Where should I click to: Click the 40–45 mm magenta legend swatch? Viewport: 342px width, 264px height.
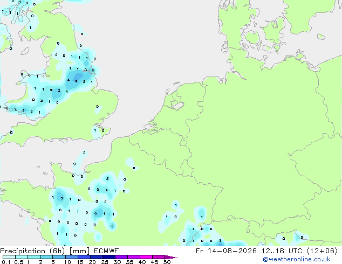146,257
